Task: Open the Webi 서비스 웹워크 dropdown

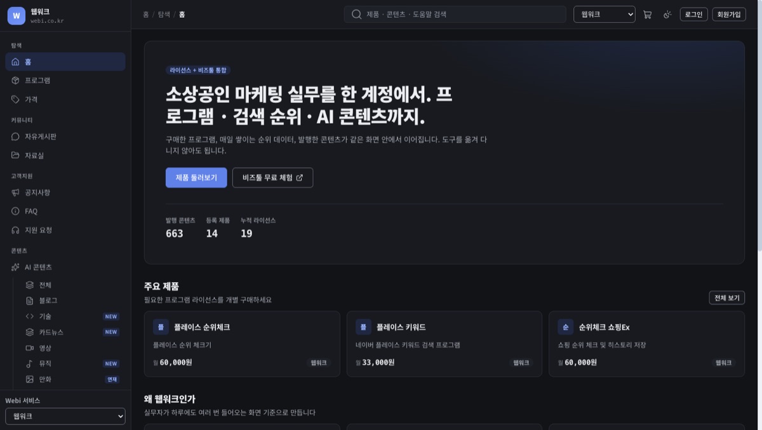Action: 65,416
